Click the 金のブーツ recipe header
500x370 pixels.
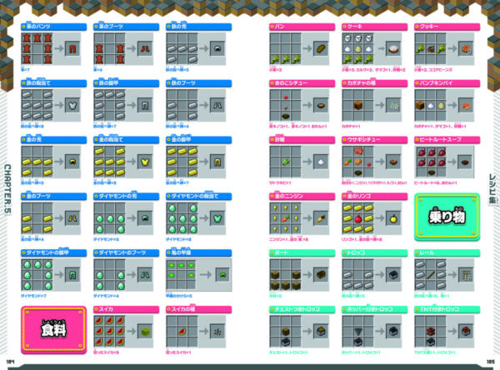53,196
